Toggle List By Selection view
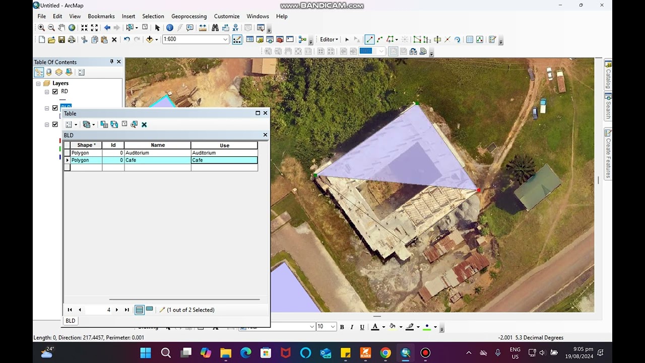 point(69,72)
